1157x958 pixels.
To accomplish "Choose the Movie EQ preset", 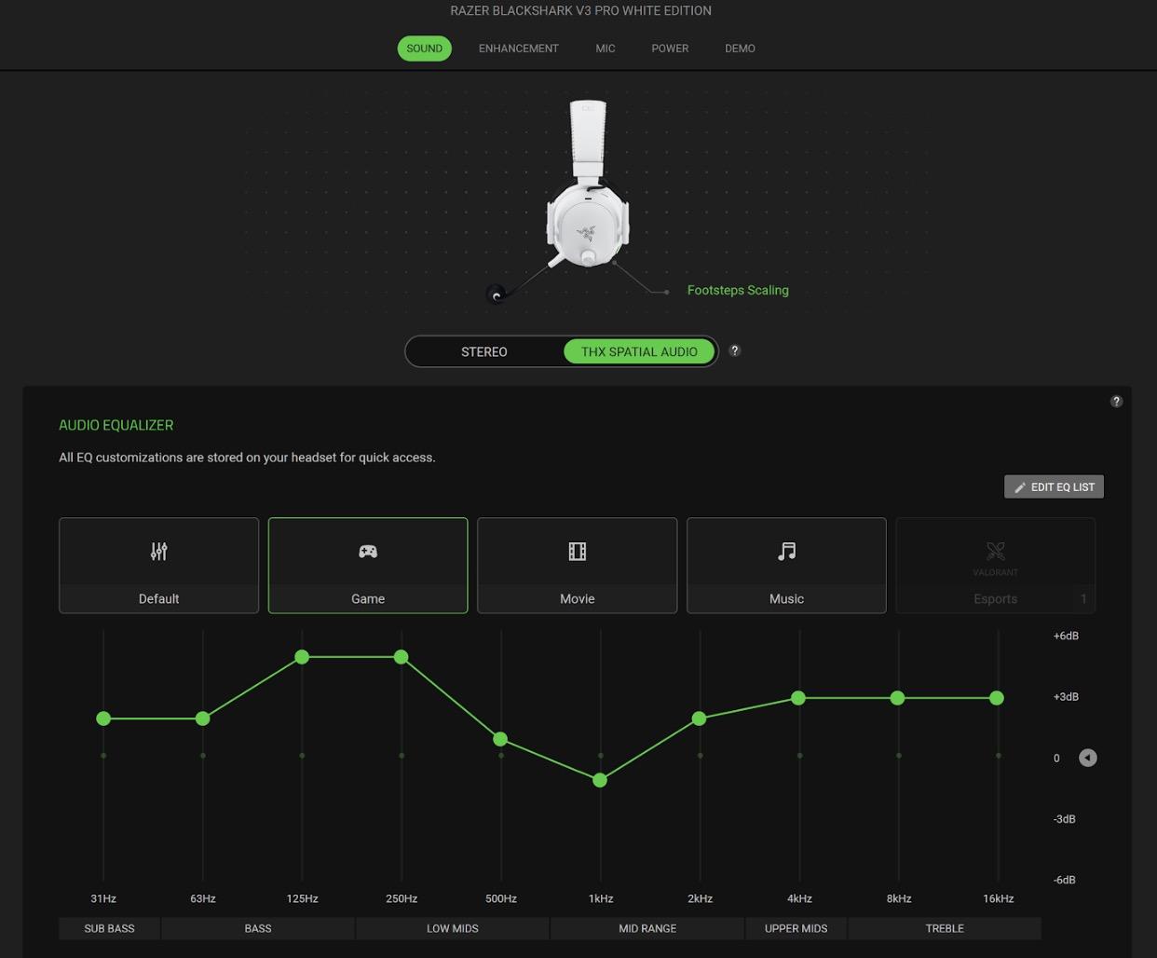I will tap(577, 566).
